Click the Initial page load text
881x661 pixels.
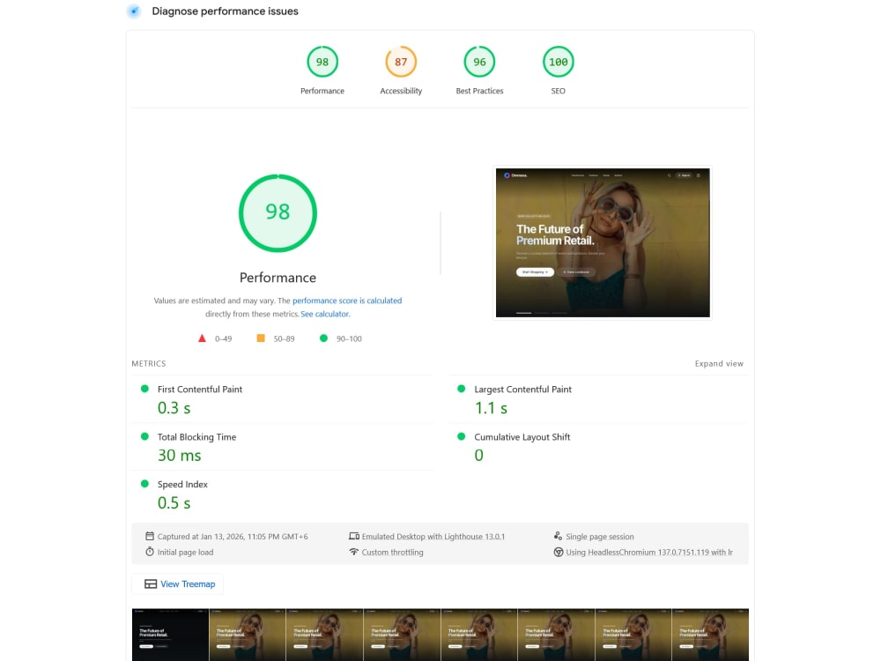185,553
